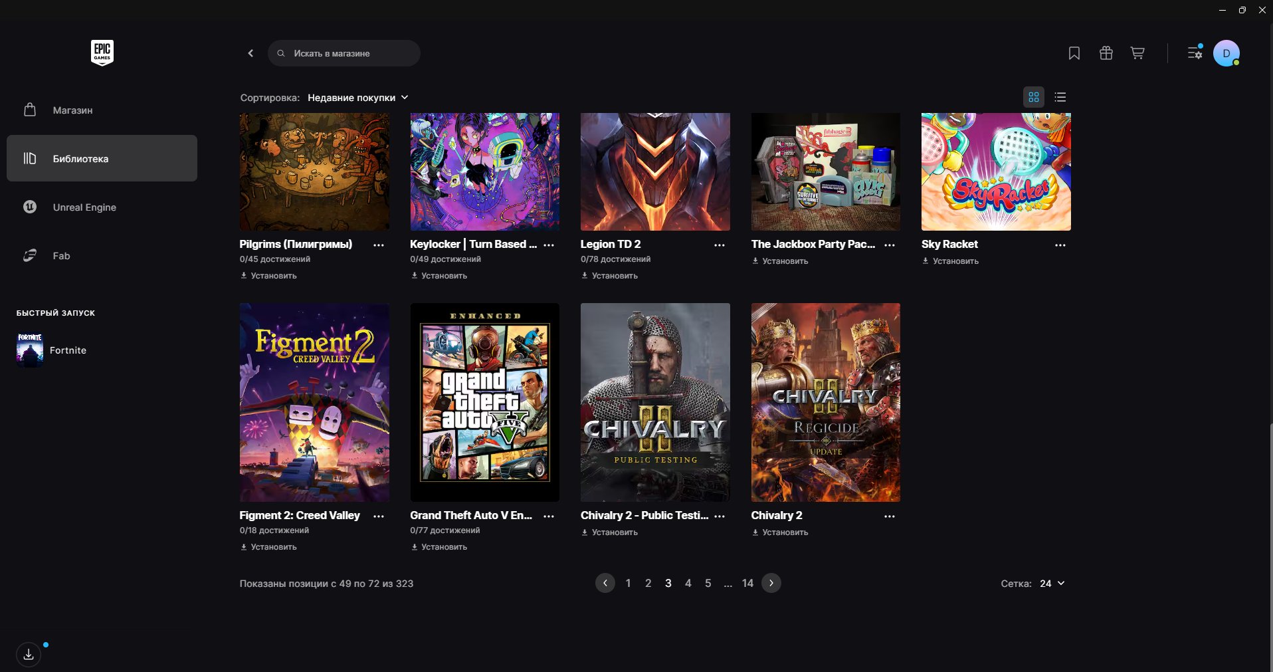This screenshot has height=672, width=1273.
Task: Install Figment 2: Creed Valley
Action: point(268,547)
